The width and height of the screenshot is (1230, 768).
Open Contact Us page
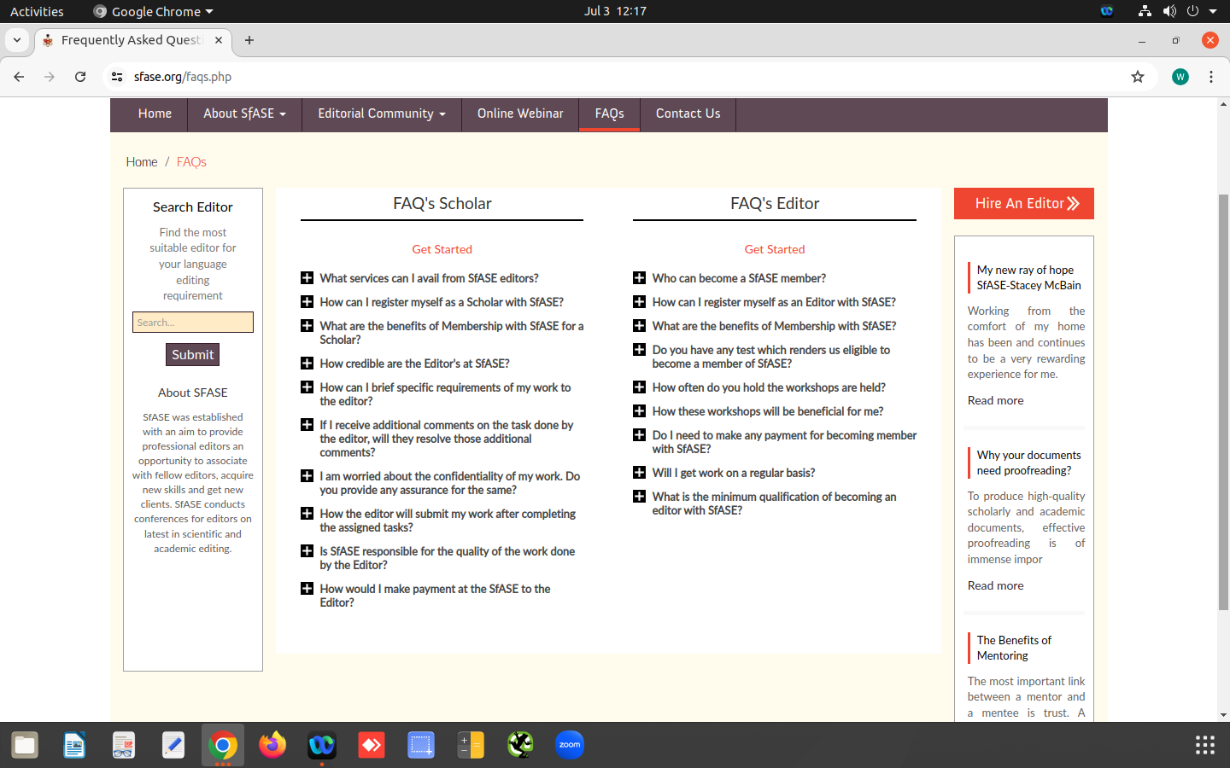coord(688,113)
